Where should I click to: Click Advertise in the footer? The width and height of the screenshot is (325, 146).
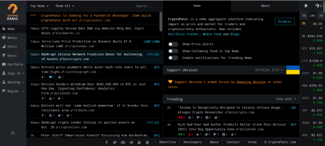coord(167,142)
